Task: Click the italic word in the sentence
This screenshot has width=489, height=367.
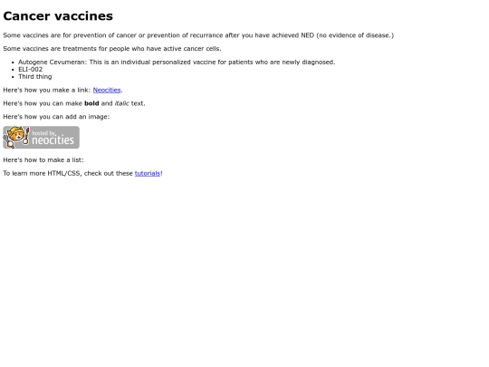Action: pyautogui.click(x=121, y=103)
